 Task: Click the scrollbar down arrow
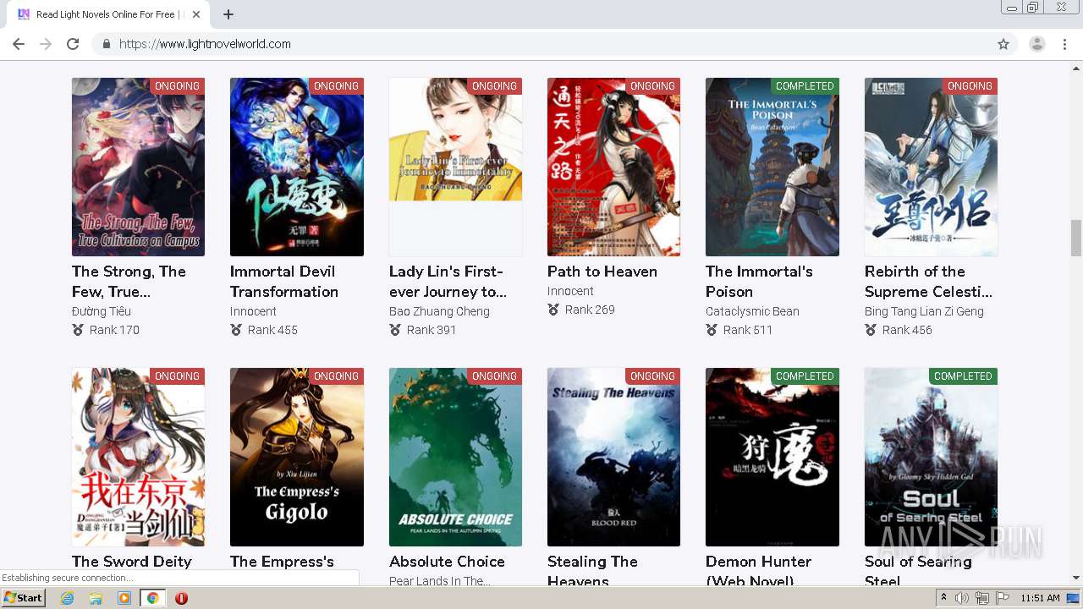1076,578
